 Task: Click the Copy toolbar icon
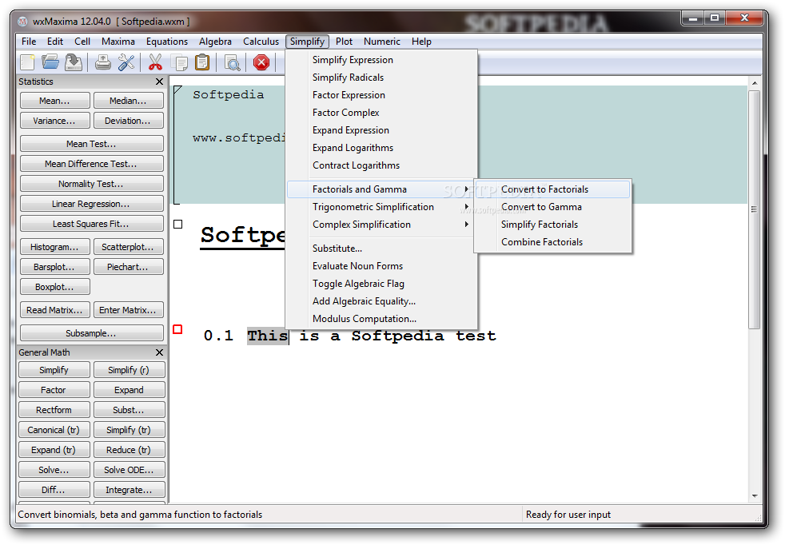[179, 62]
